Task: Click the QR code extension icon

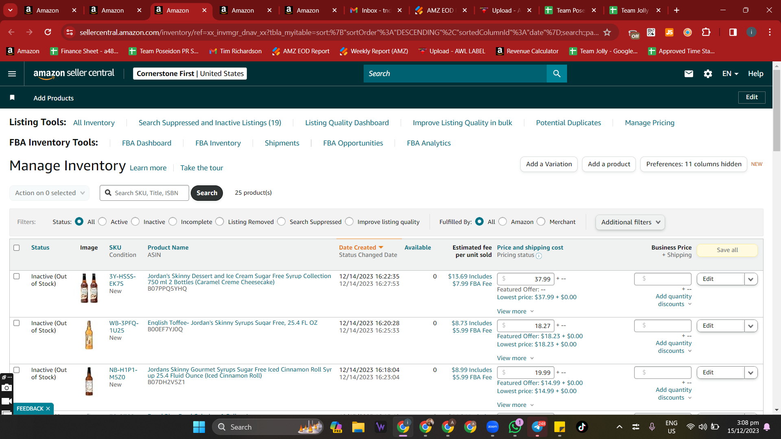Action: click(x=651, y=32)
